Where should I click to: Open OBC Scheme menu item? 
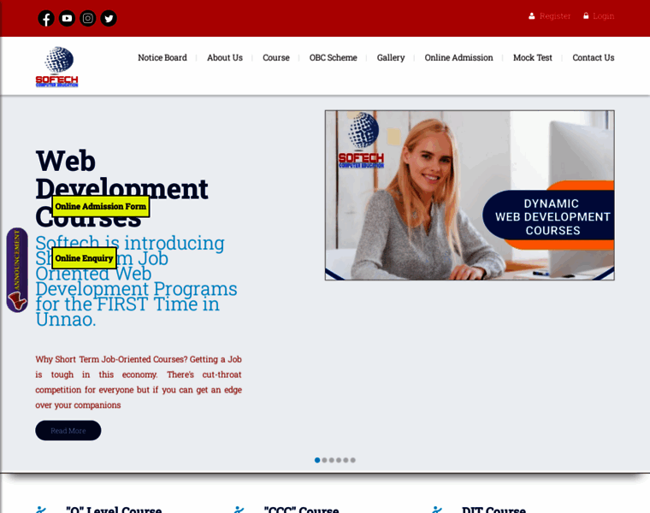point(333,57)
